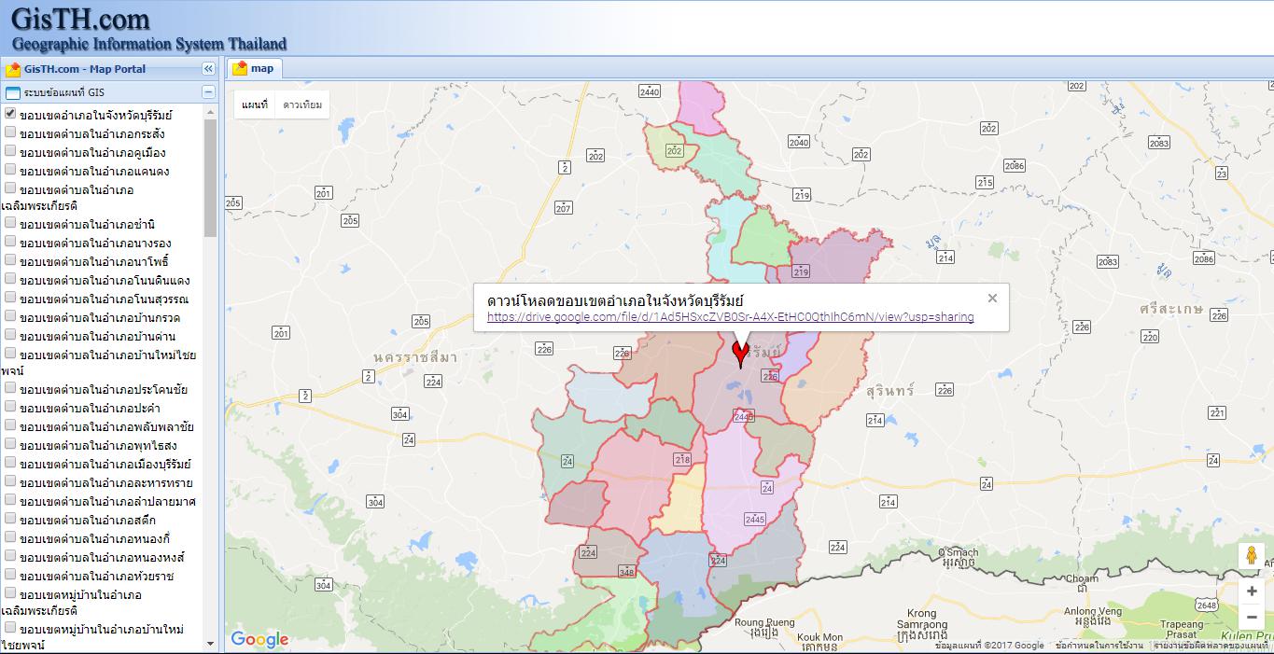Toggle ขอบเขตหมู่บ้านในอำเภอบ้านใหม่ไชยพจน์ layer
This screenshot has width=1274, height=654.
(10, 628)
